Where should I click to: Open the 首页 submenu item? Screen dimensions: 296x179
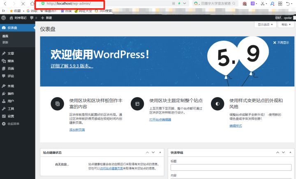coord(5,36)
